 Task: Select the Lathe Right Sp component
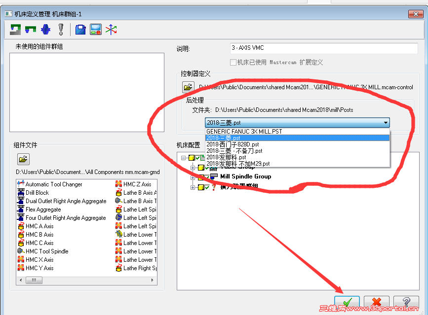tap(136, 268)
